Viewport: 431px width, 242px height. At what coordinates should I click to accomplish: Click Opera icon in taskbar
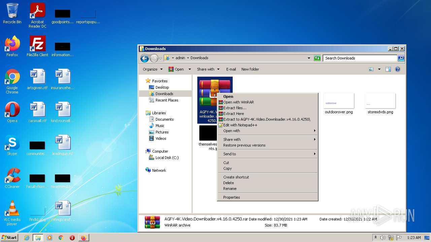click(x=72, y=238)
